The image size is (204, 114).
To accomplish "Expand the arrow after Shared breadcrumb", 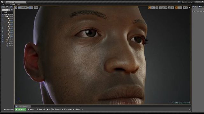I will [x=82, y=110].
